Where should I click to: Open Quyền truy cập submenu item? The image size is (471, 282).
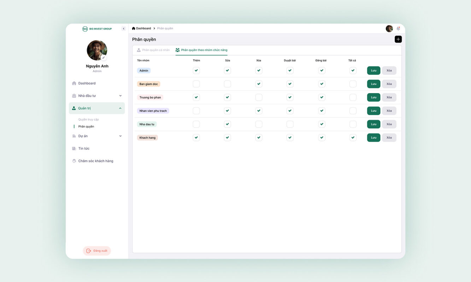pyautogui.click(x=88, y=119)
